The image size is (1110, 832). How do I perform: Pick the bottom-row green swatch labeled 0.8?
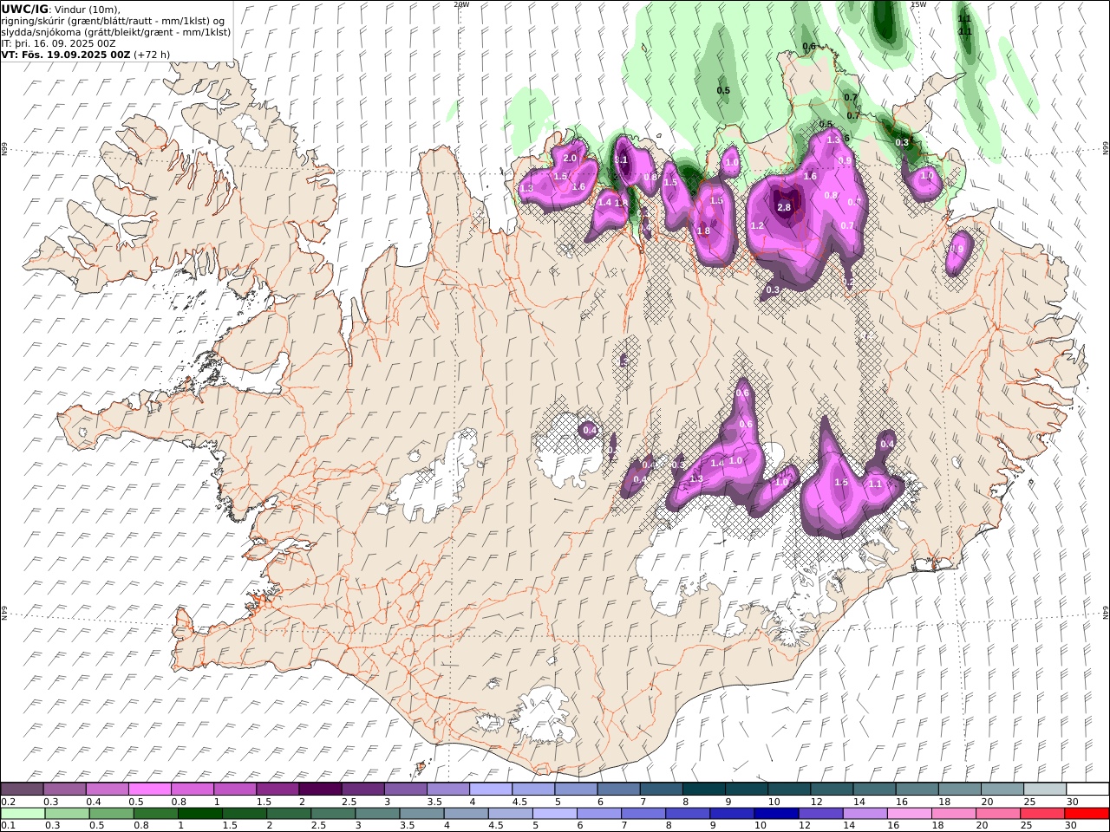[x=155, y=813]
